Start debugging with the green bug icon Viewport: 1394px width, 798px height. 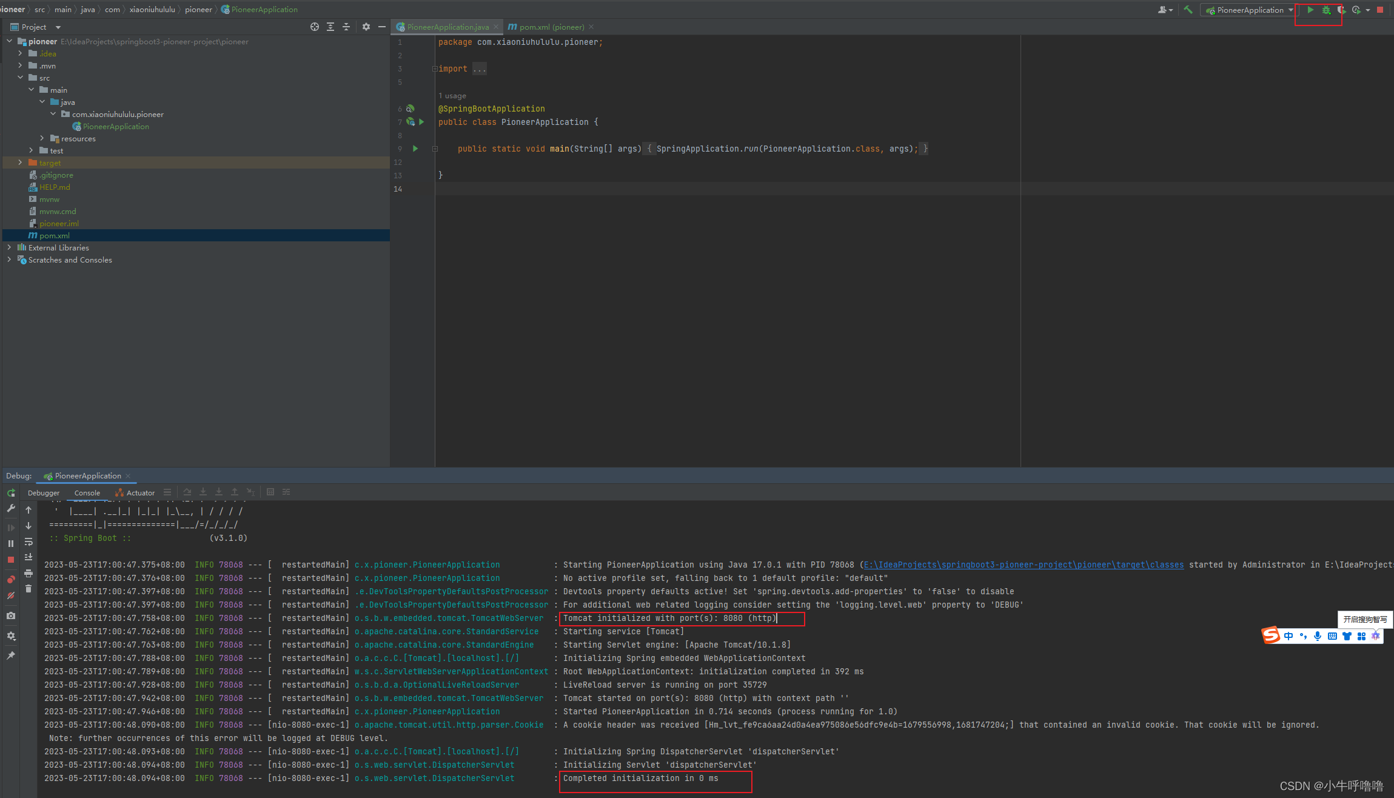pyautogui.click(x=1326, y=10)
